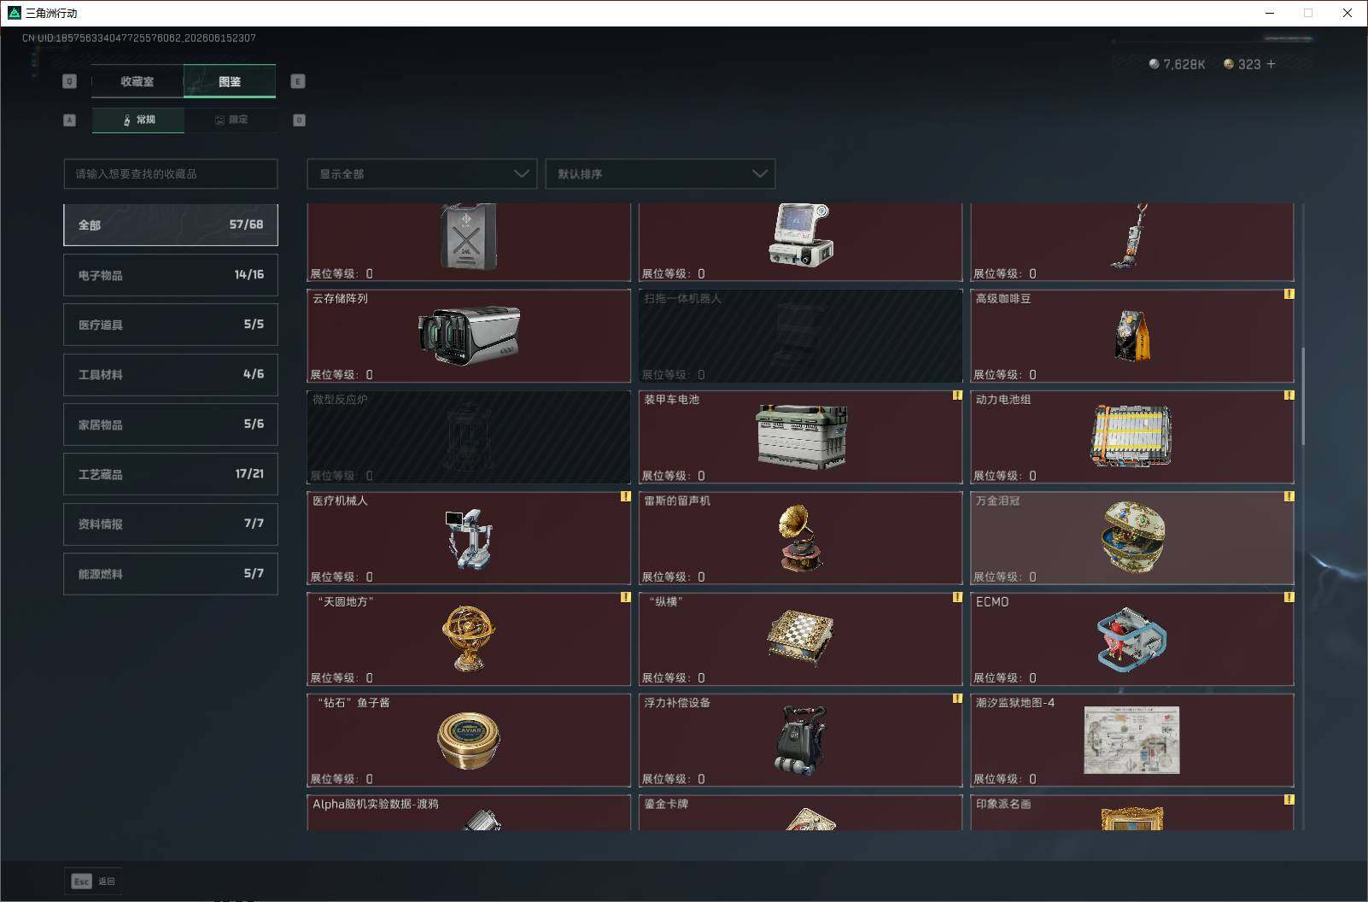This screenshot has height=902, width=1368.
Task: Click the 装甲车电池 battery icon
Action: coord(801,436)
